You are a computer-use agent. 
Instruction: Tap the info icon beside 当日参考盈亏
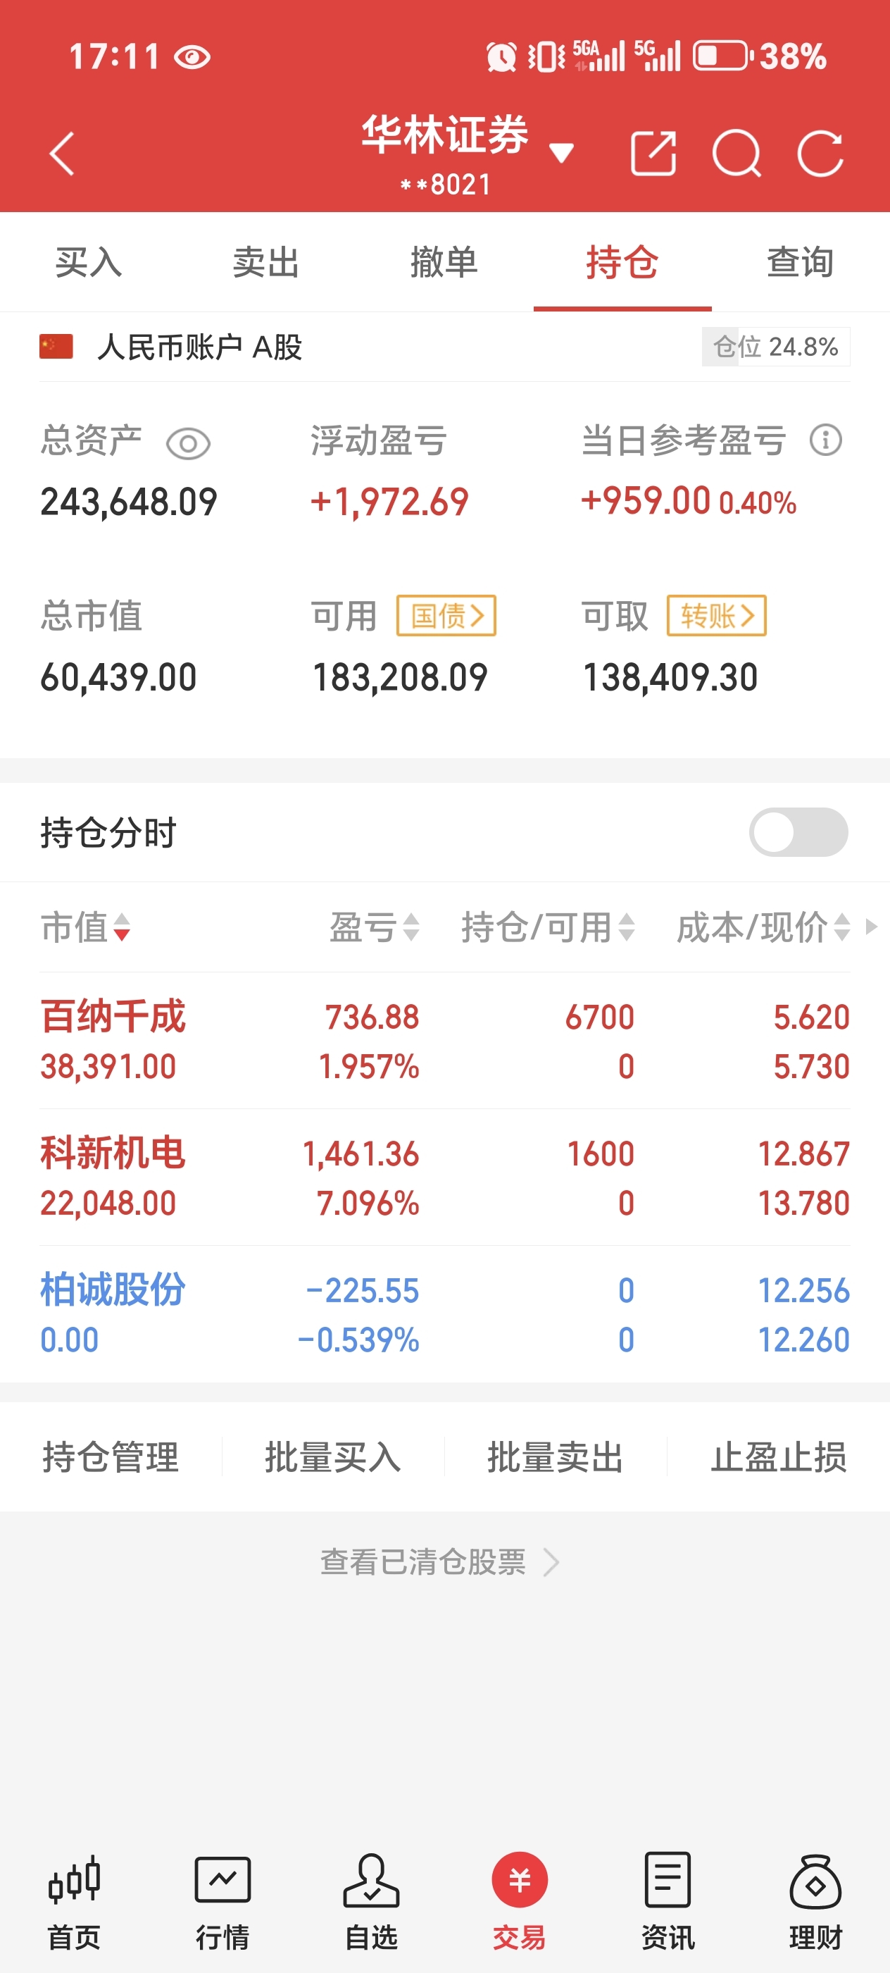(x=826, y=440)
